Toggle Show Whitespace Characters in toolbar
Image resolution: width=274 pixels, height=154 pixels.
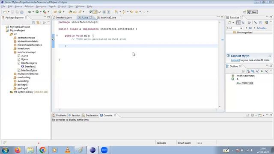[109, 12]
